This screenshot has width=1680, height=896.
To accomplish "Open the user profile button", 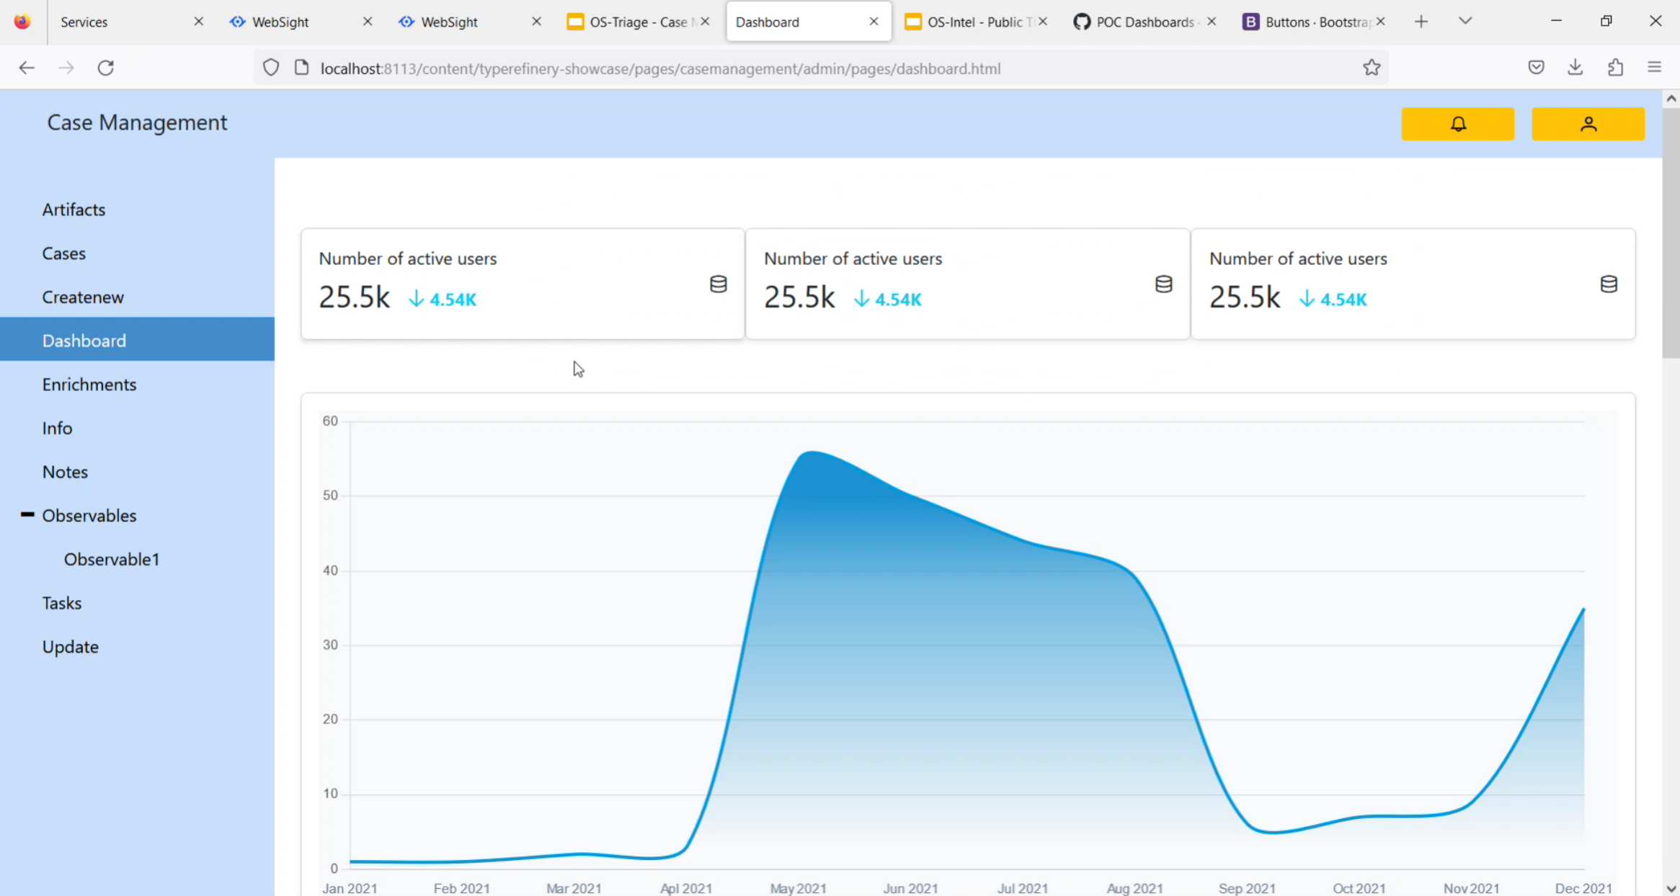I will pyautogui.click(x=1588, y=124).
